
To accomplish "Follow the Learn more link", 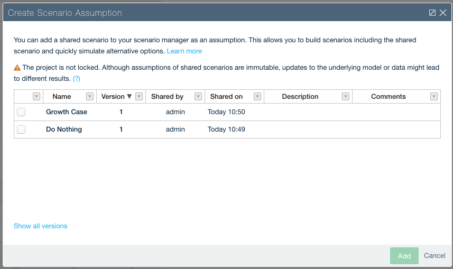I will point(184,51).
